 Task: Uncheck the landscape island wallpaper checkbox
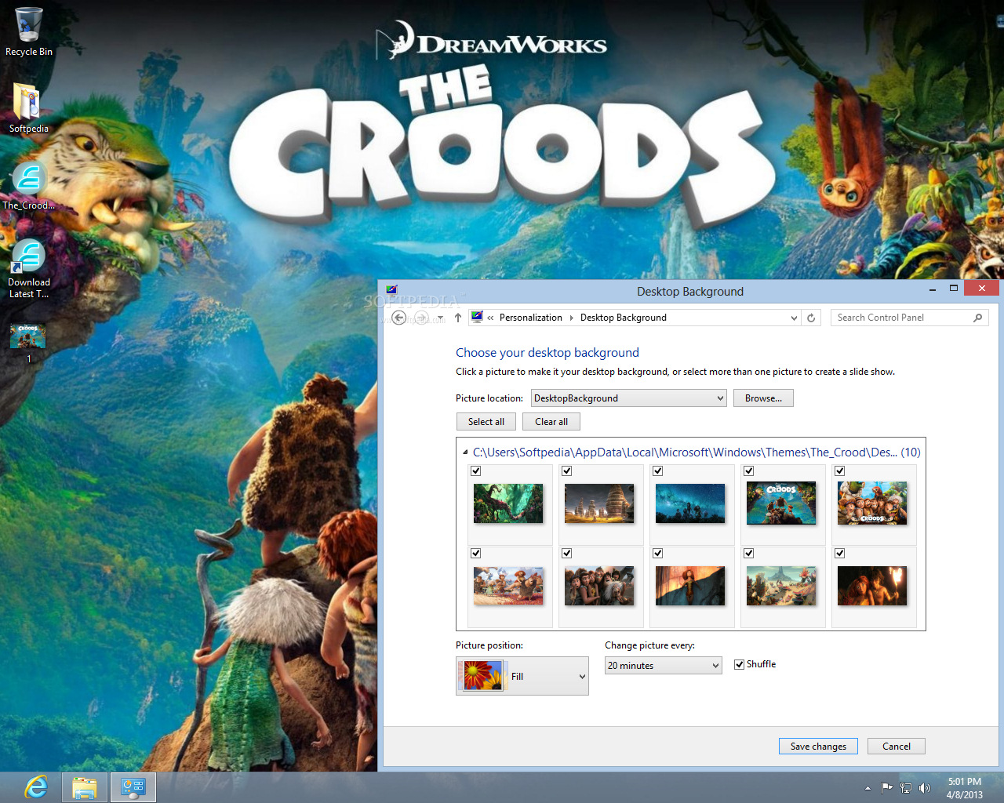(749, 554)
